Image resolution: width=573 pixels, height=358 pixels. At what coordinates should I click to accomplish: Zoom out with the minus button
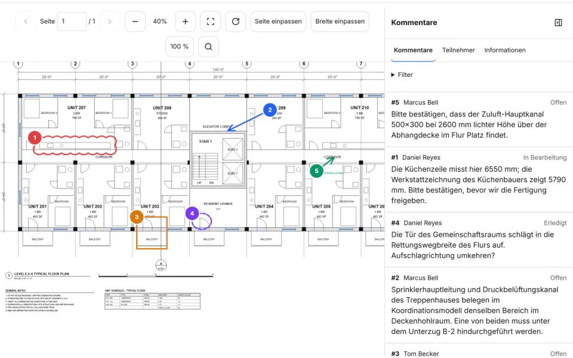[135, 21]
